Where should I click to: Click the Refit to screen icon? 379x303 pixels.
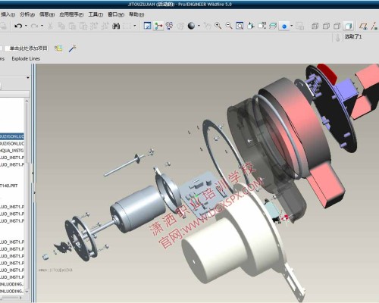[x=240, y=26]
